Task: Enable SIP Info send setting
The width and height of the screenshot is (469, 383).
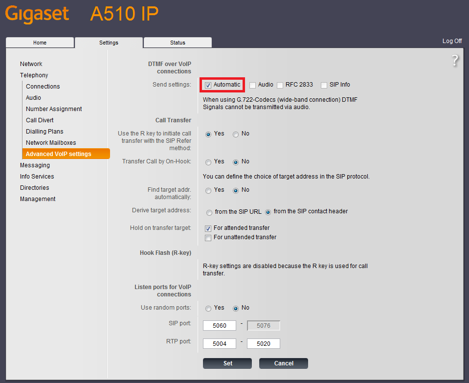Action: point(324,85)
